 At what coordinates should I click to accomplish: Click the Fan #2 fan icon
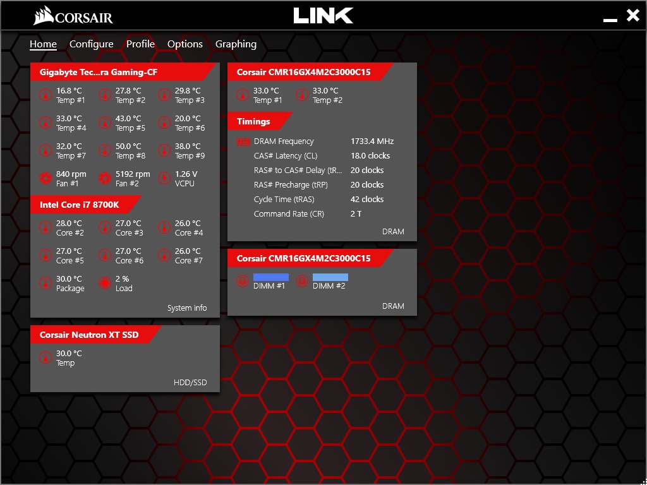(105, 179)
